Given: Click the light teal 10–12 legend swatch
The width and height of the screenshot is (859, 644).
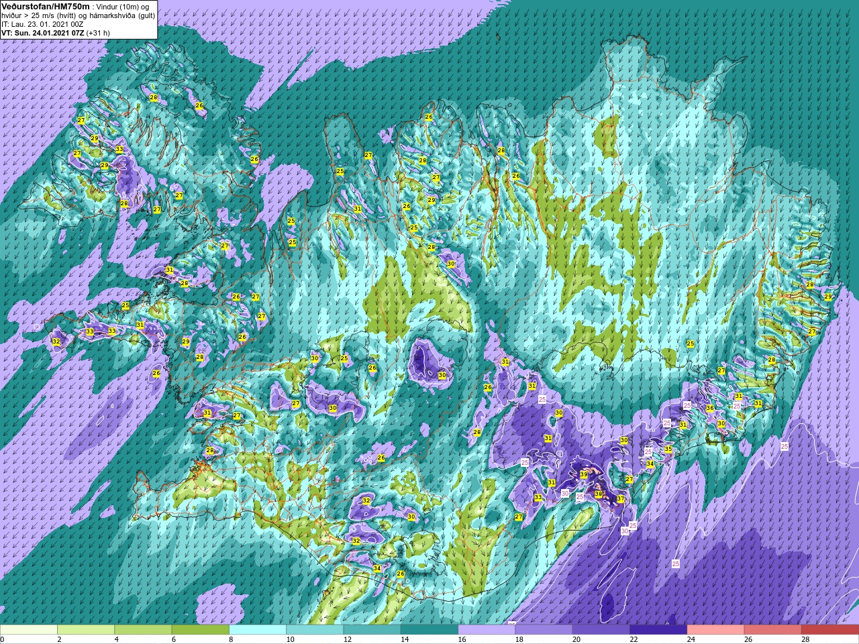Looking at the screenshot, I should [315, 630].
